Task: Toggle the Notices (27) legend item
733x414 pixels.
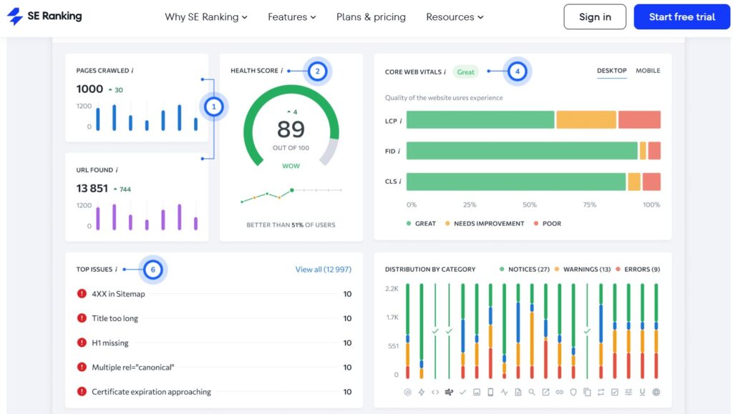Action: coord(524,270)
